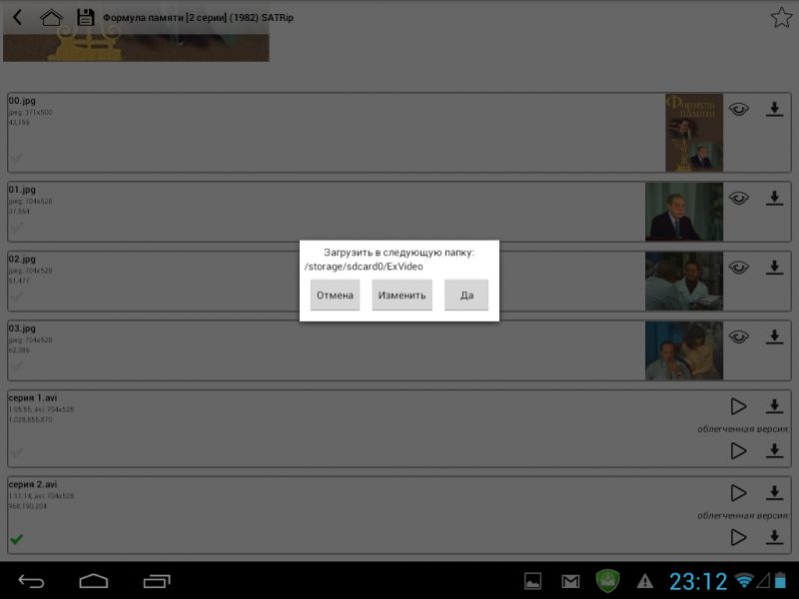Download the lightweight version of серия 2.avi
Screen dimensions: 799x599
coord(774,537)
